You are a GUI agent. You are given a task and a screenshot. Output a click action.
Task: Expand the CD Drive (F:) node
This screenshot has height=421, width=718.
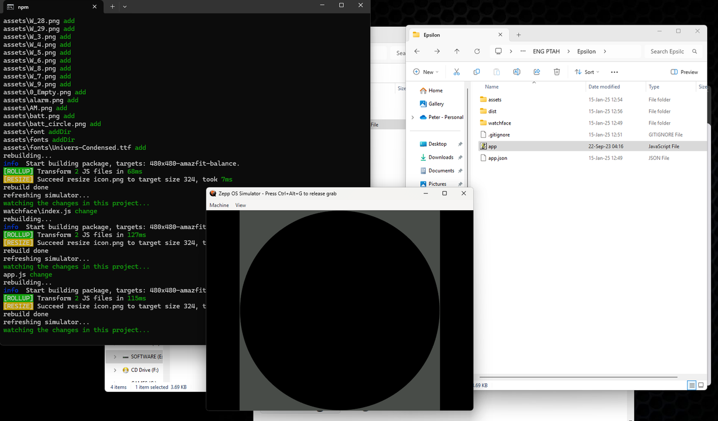(x=115, y=370)
